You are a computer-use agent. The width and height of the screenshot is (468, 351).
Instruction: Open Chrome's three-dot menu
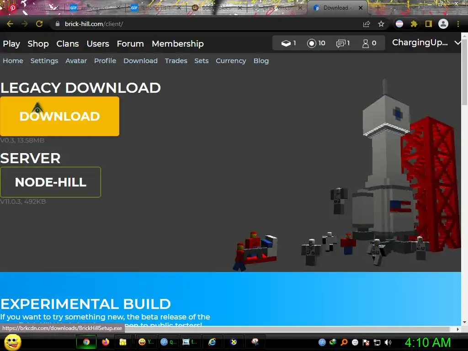tap(458, 24)
